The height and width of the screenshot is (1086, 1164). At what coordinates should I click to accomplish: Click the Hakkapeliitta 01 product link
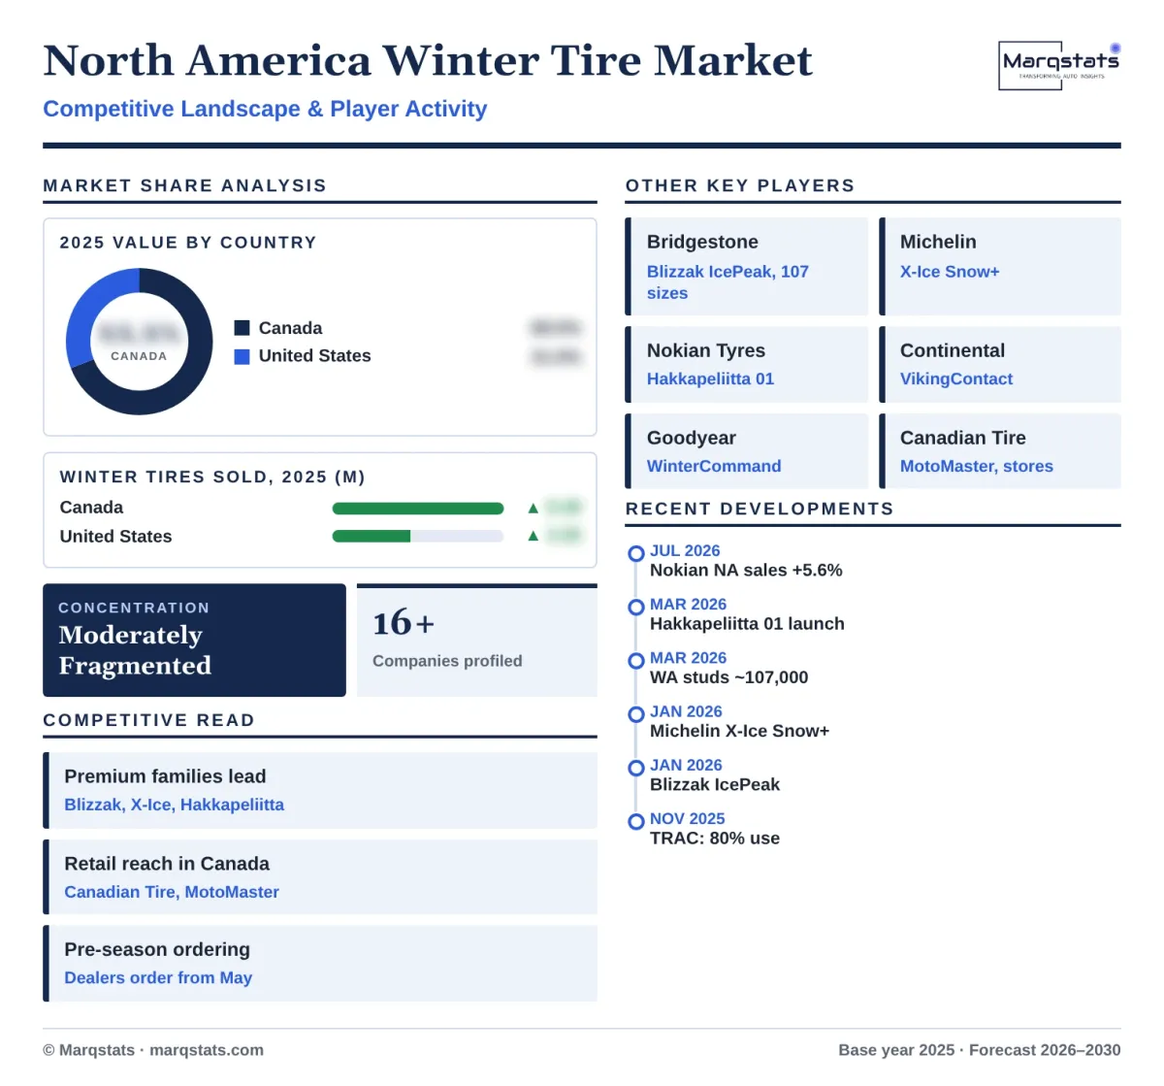[x=710, y=378]
